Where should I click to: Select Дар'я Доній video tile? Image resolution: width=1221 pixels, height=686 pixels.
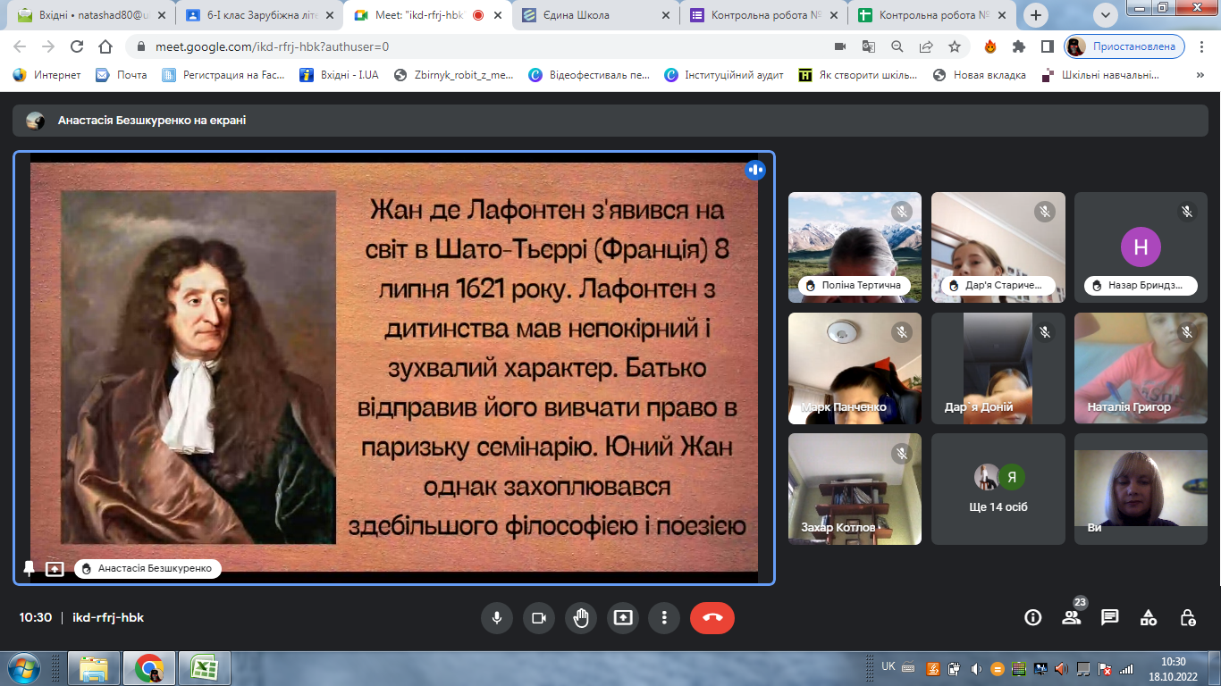pyautogui.click(x=998, y=368)
